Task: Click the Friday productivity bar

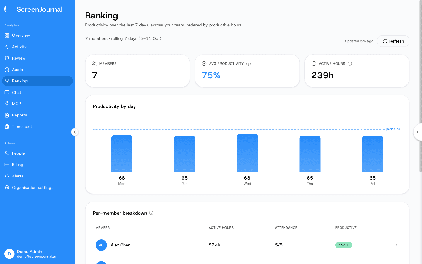Action: click(x=373, y=154)
